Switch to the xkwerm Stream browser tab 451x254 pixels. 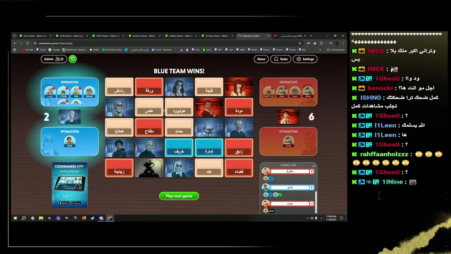click(x=144, y=36)
